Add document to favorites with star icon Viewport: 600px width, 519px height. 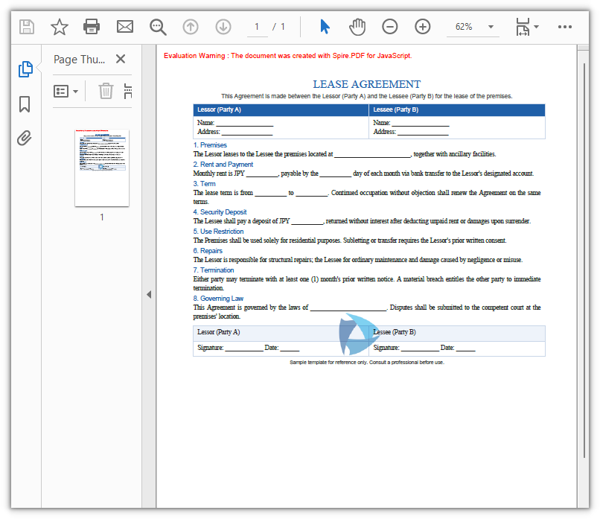coord(60,27)
